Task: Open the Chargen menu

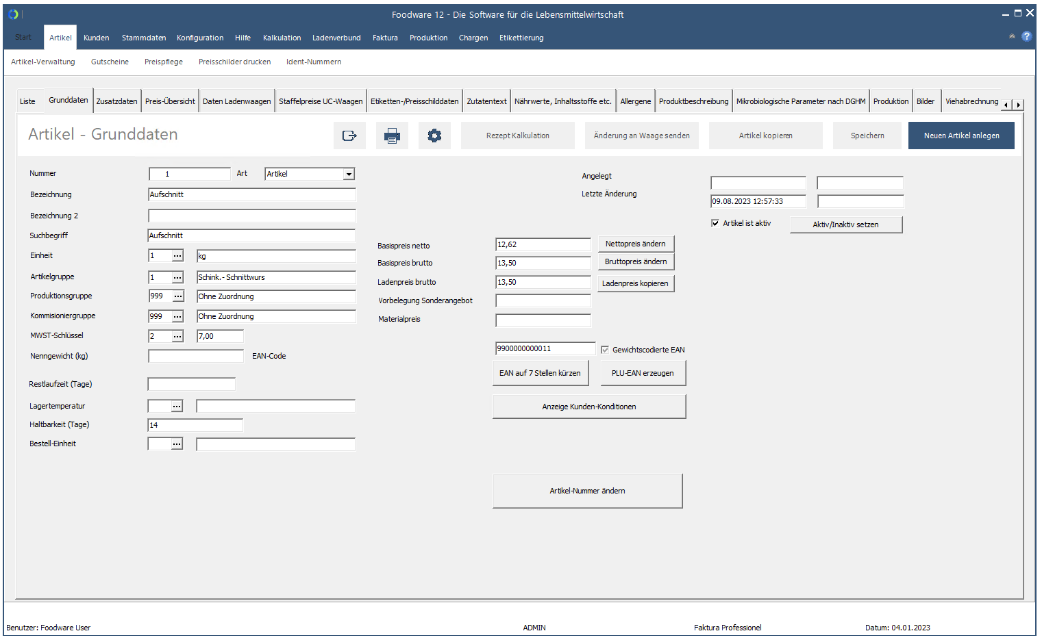Action: pyautogui.click(x=473, y=38)
